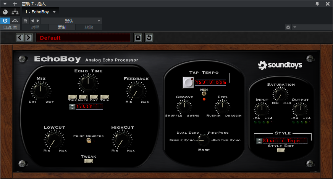Select the Dot mode button
Image resolution: width=333 pixels, height=179 pixels.
coord(94,97)
